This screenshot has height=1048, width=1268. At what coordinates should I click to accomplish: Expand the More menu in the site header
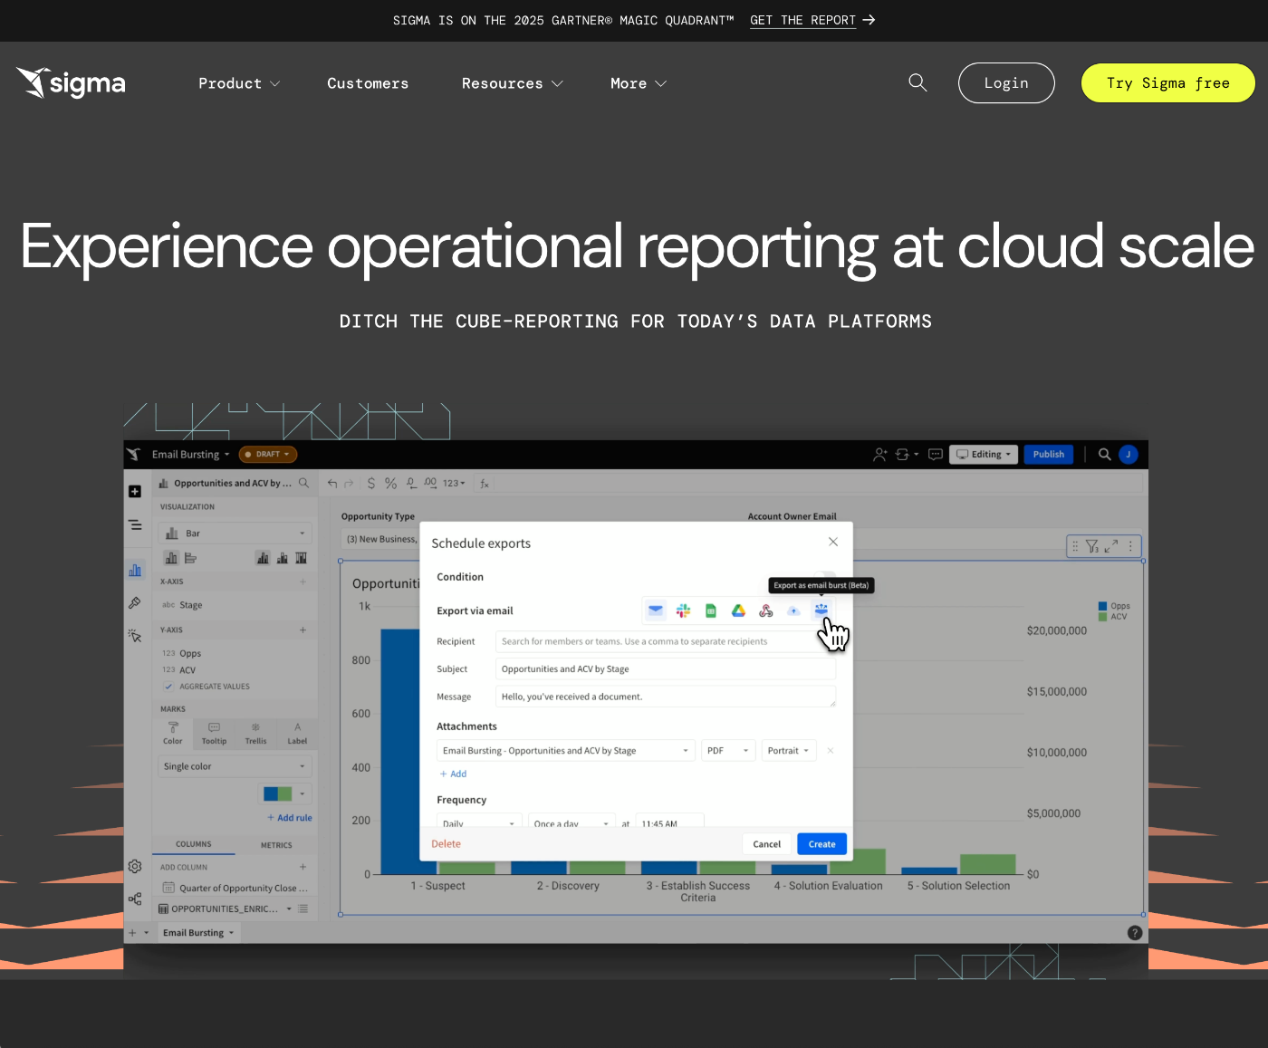[x=639, y=83]
